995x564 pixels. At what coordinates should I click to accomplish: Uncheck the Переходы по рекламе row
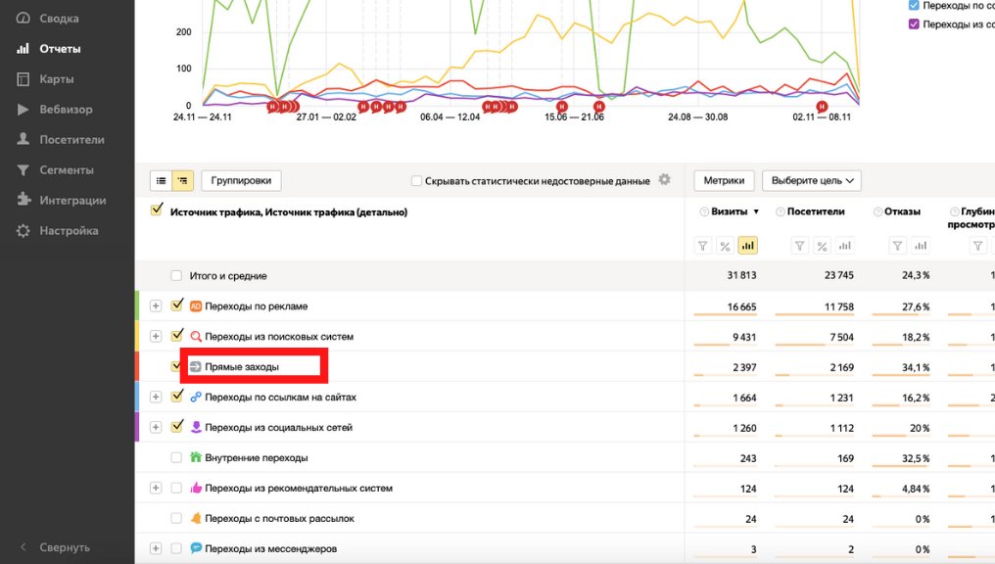click(x=177, y=305)
